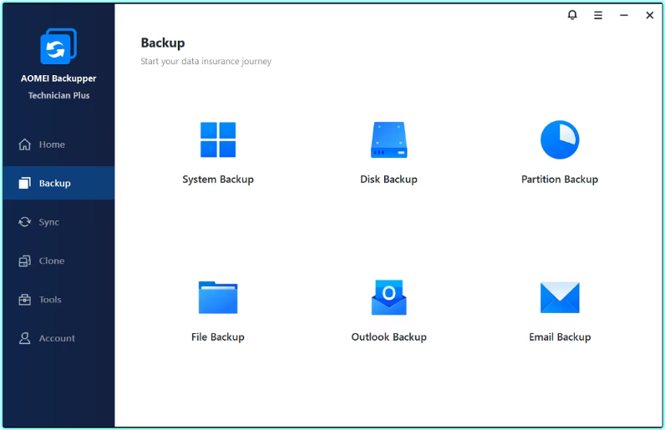
Task: Open the Account tab label
Action: point(57,338)
